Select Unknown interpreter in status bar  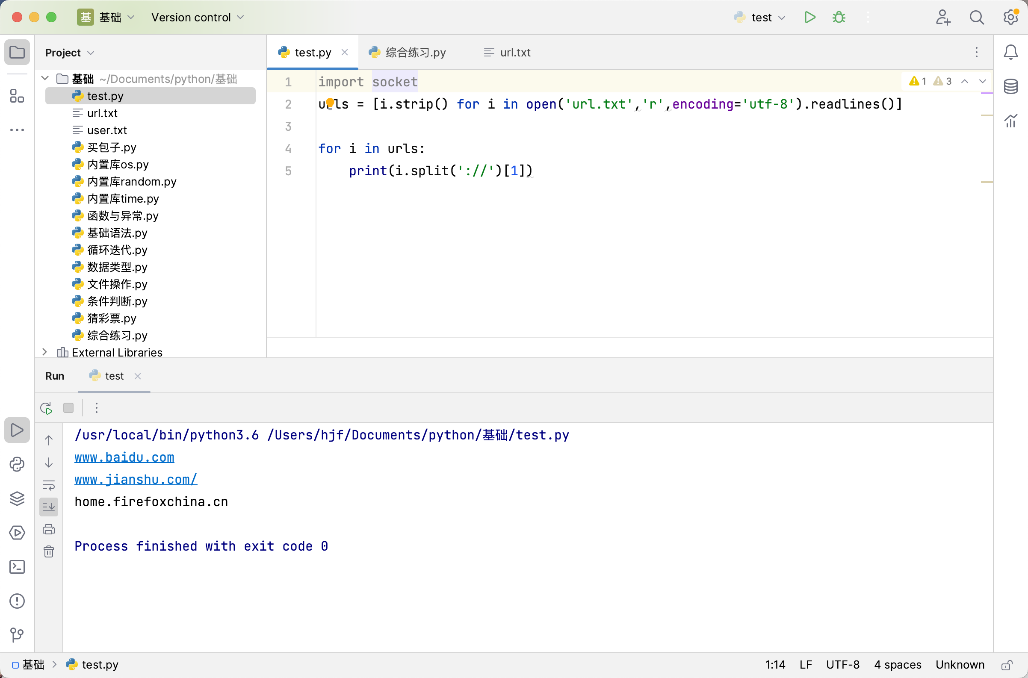click(960, 665)
